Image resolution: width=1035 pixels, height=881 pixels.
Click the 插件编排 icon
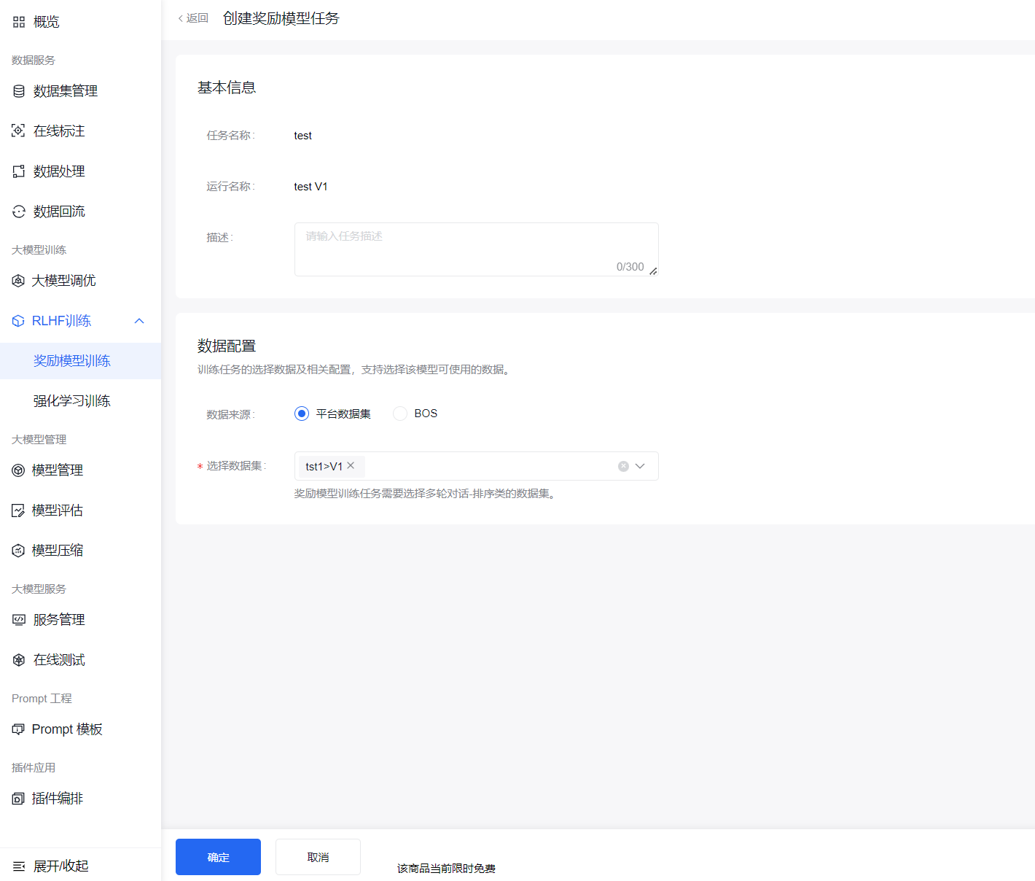click(18, 799)
